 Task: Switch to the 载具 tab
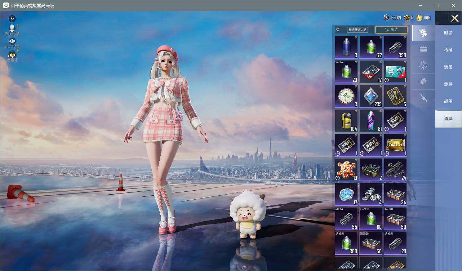pos(448,84)
